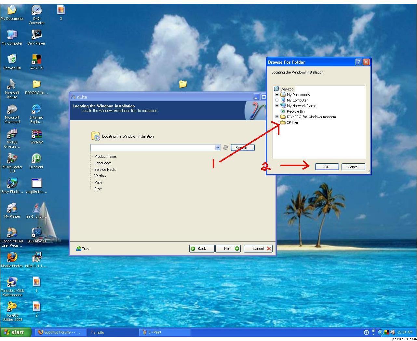Expand the My Computer tree node

click(x=277, y=100)
